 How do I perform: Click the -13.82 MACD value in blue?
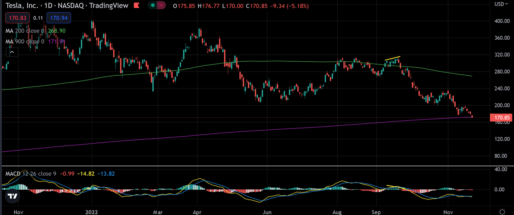click(x=106, y=174)
